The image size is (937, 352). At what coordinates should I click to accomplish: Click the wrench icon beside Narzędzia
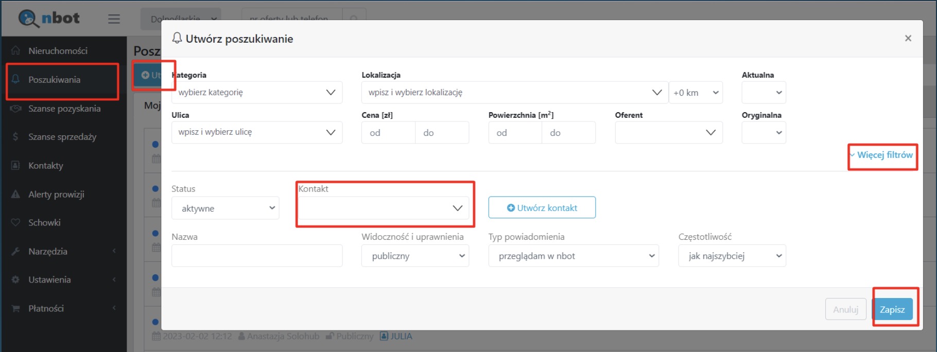click(16, 251)
